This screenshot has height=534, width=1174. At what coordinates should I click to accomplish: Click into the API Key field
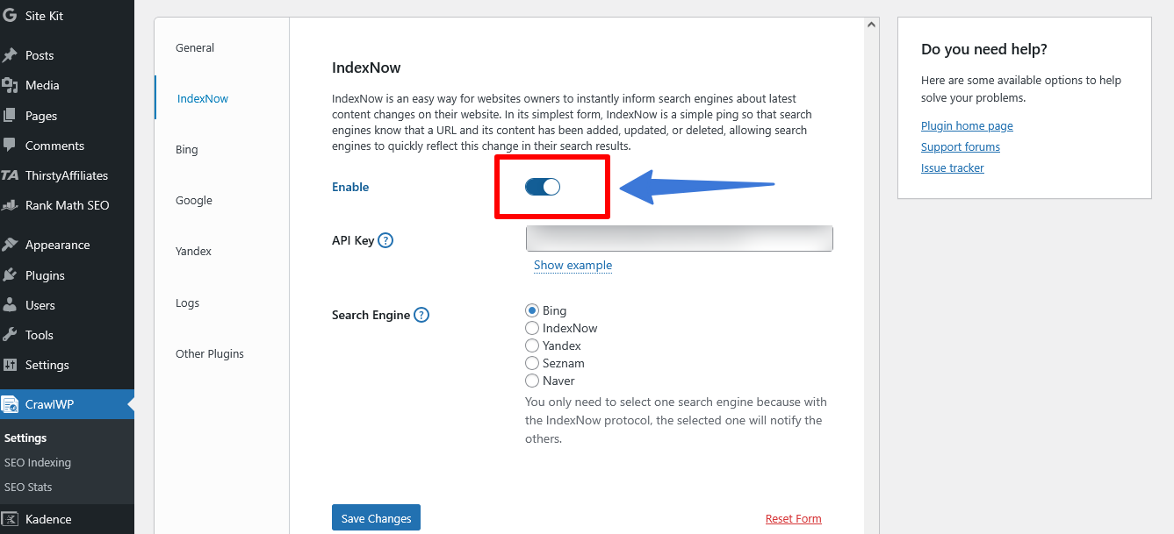click(x=679, y=239)
